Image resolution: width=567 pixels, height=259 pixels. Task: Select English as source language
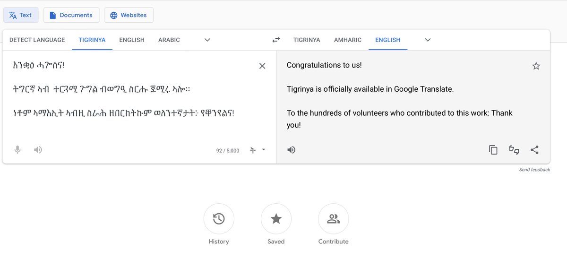point(132,40)
